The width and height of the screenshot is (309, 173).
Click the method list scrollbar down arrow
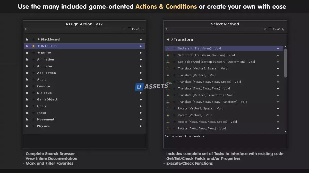tap(285, 131)
